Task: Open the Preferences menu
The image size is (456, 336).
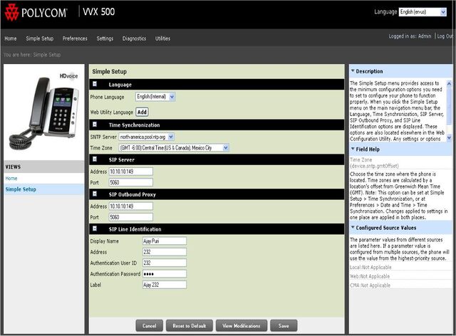Action: coord(75,38)
